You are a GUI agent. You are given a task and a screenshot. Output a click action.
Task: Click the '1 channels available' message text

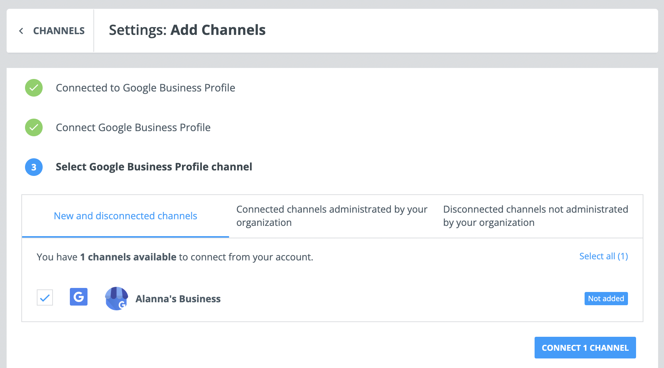coord(175,257)
